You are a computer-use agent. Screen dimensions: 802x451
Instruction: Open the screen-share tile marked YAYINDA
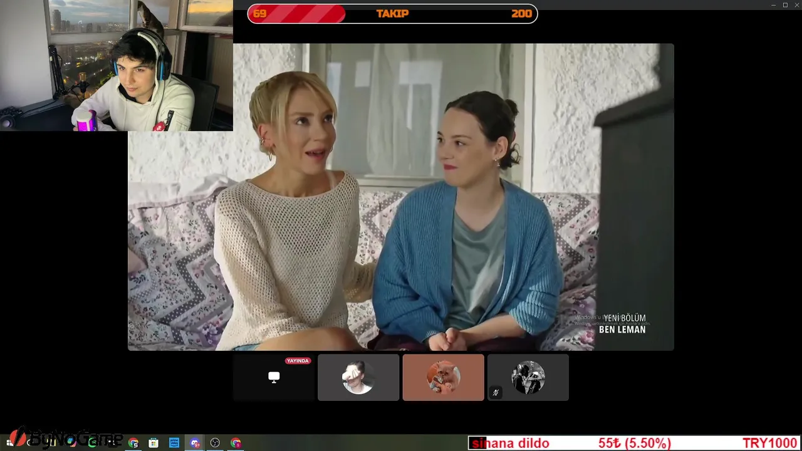[274, 377]
